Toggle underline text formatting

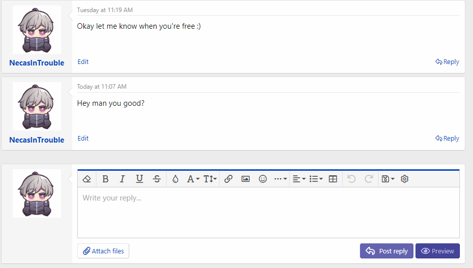(140, 179)
